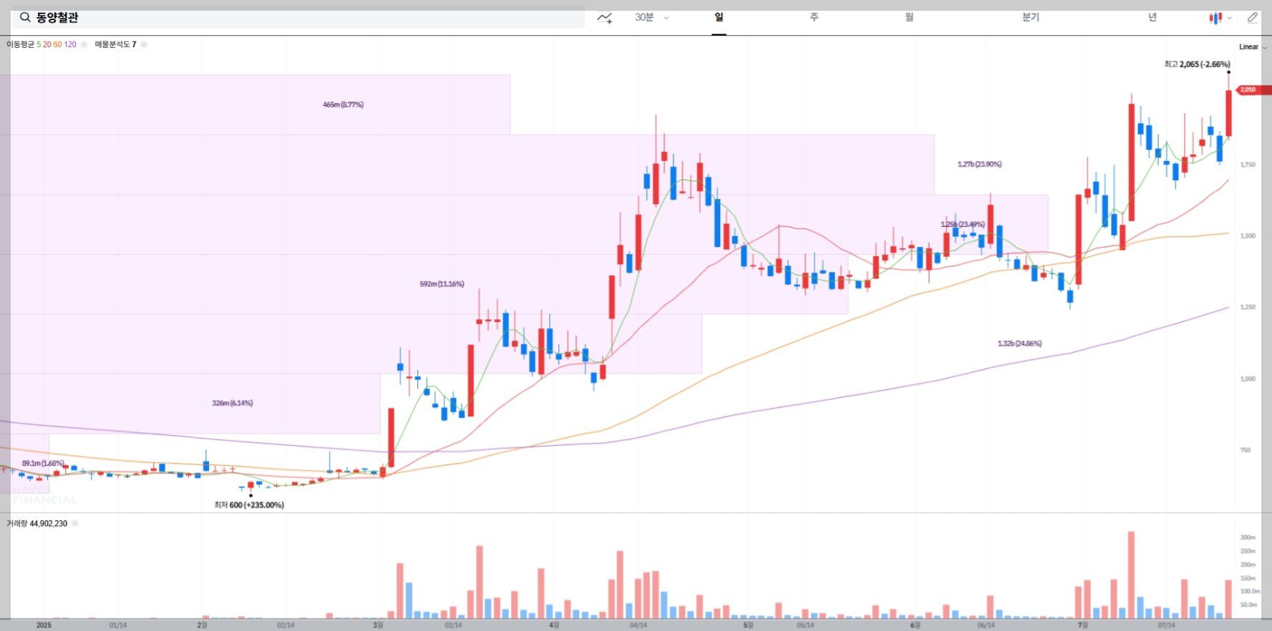Click the 300m volume axis label
The width and height of the screenshot is (1272, 631).
[x=1248, y=537]
